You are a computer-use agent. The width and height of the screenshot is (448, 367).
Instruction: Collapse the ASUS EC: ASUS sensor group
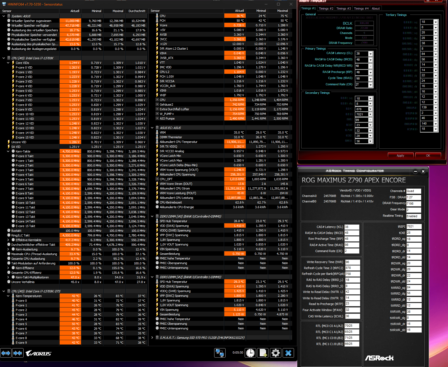(152, 128)
